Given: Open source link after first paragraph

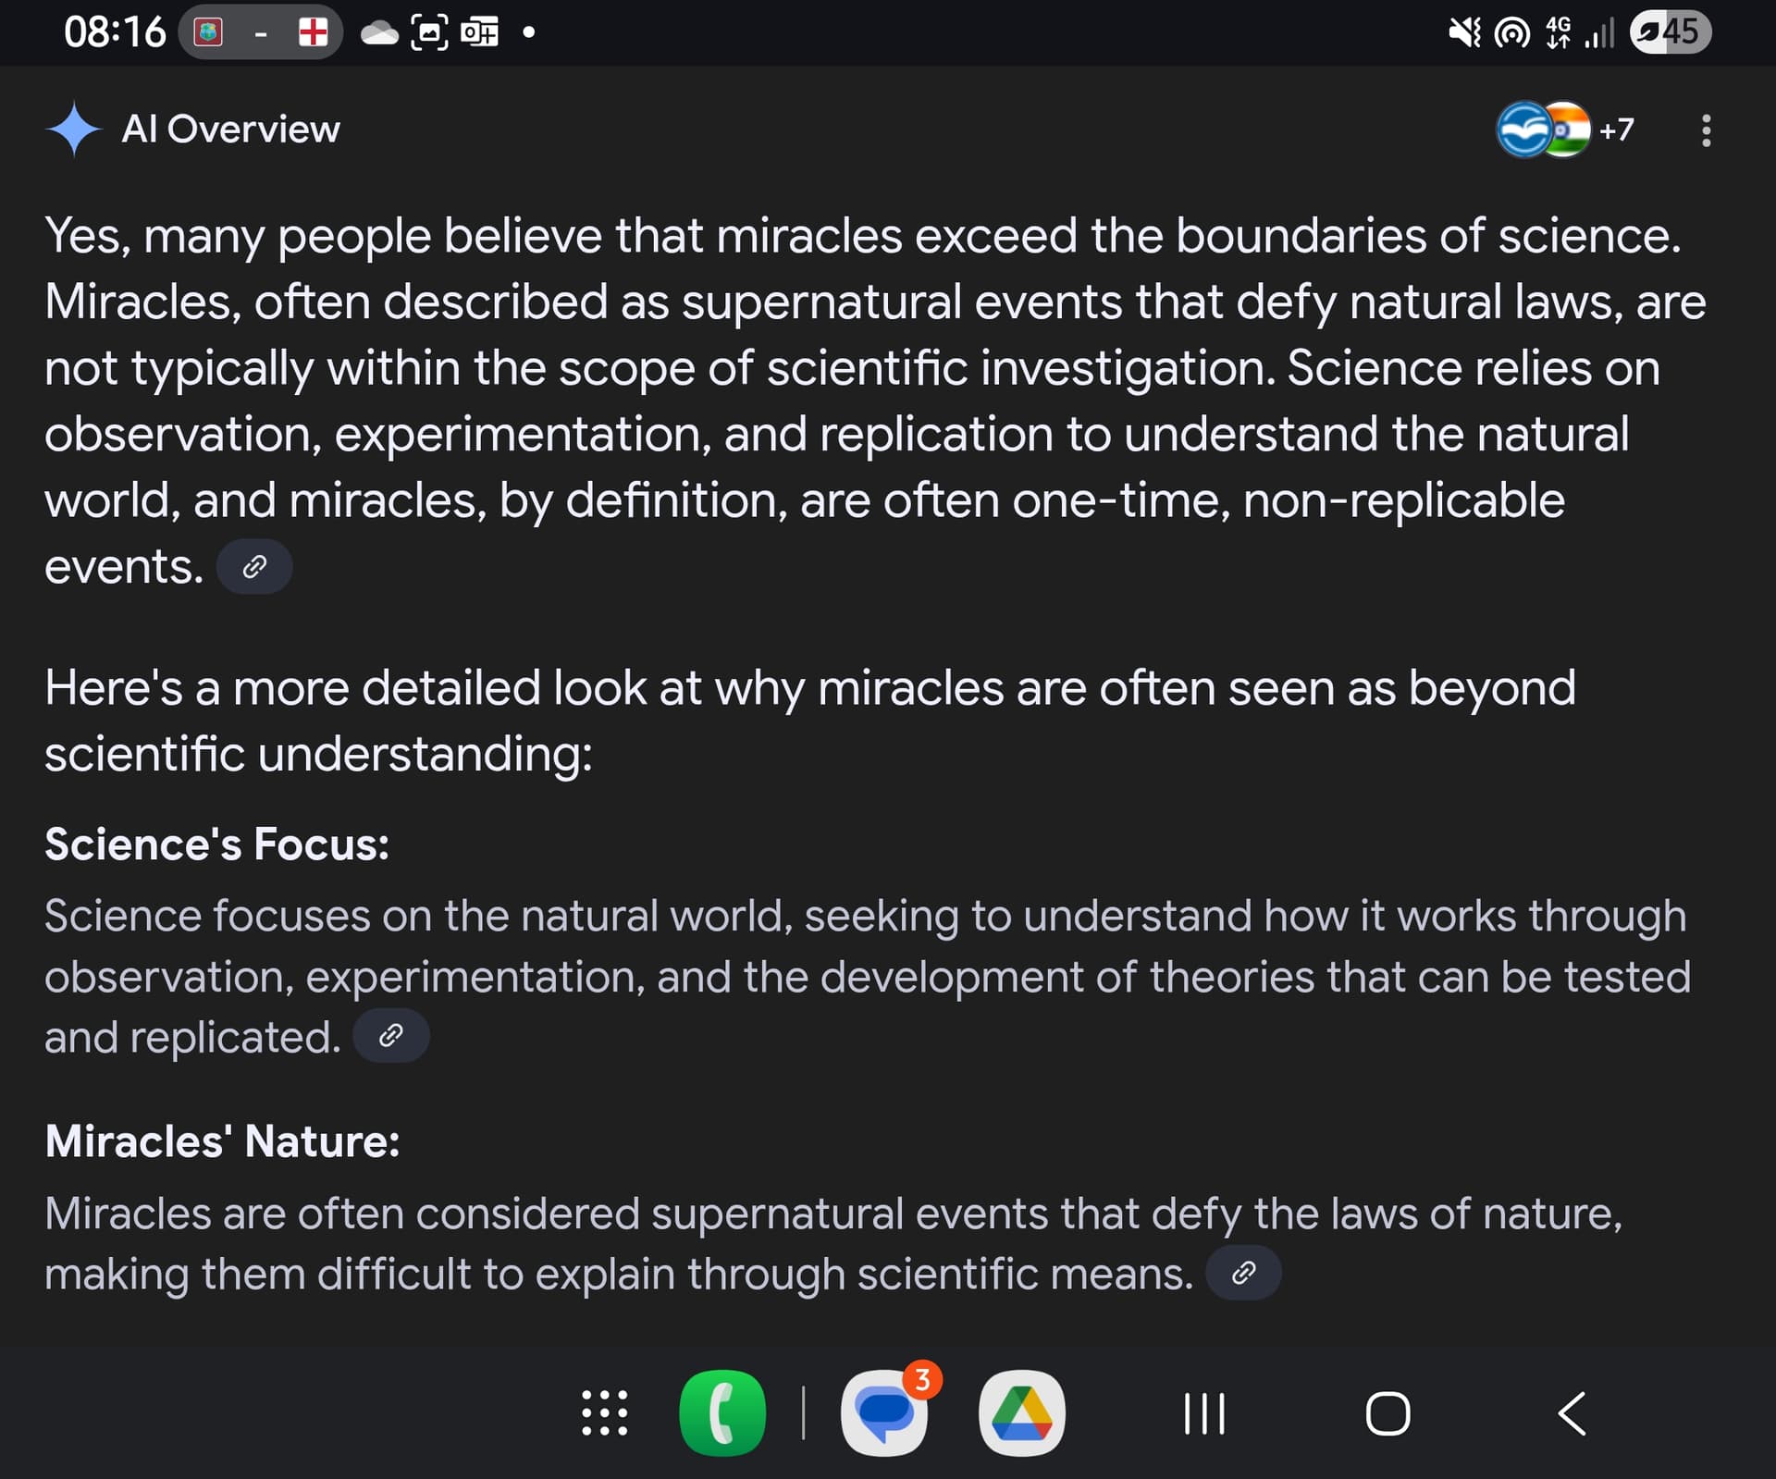Looking at the screenshot, I should point(254,567).
